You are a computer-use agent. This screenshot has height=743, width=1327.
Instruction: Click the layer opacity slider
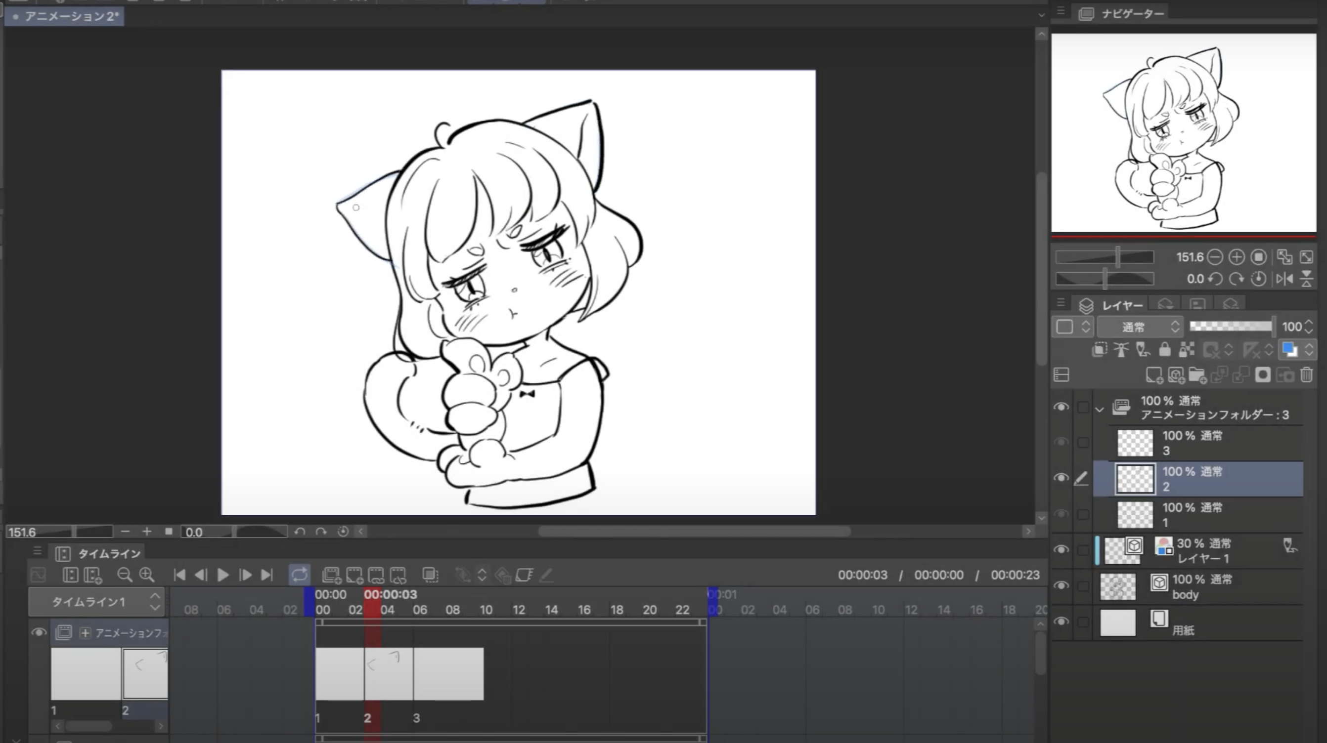click(1230, 327)
